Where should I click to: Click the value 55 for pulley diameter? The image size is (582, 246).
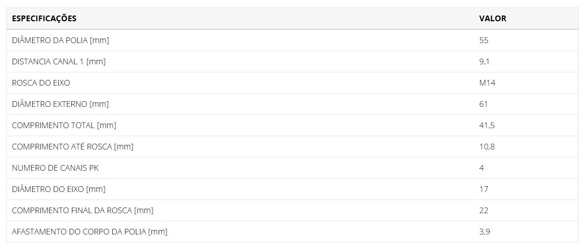tap(484, 40)
